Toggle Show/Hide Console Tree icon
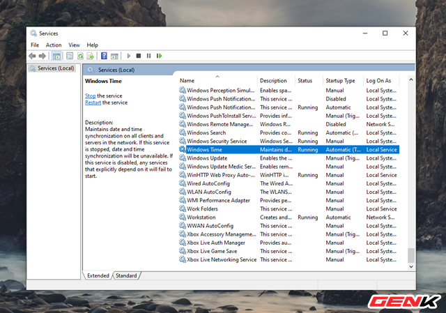This screenshot has width=446, height=313. click(x=56, y=56)
